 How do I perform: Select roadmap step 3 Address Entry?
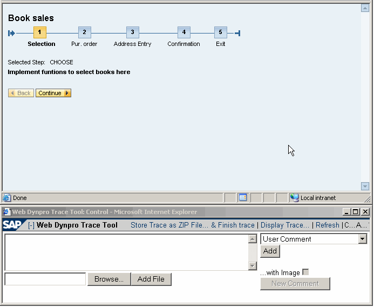point(132,32)
